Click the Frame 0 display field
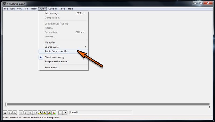215x122 pixels. 100,112
